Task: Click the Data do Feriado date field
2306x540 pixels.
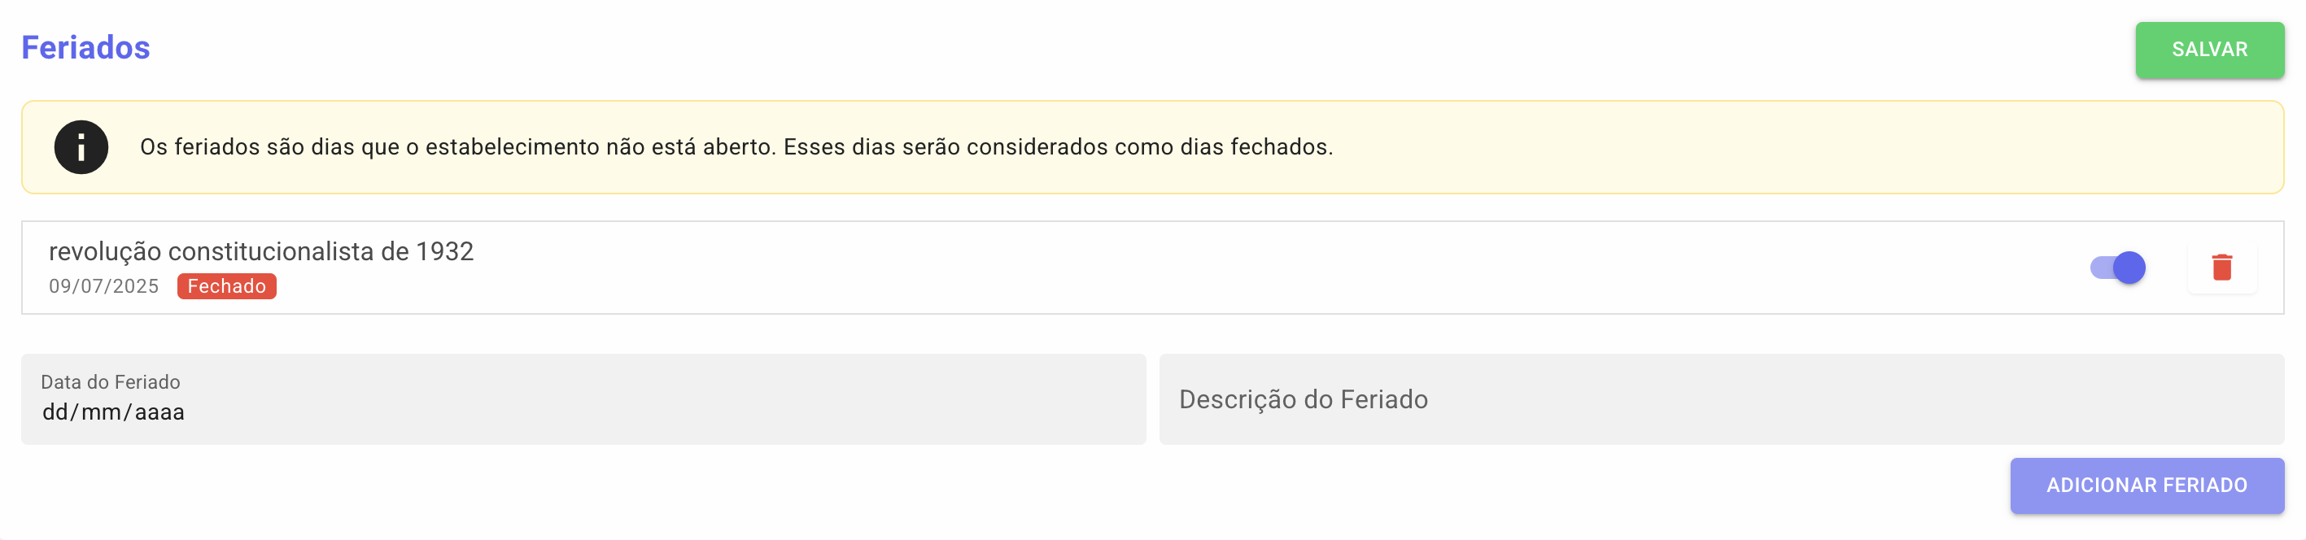Action: point(582,399)
